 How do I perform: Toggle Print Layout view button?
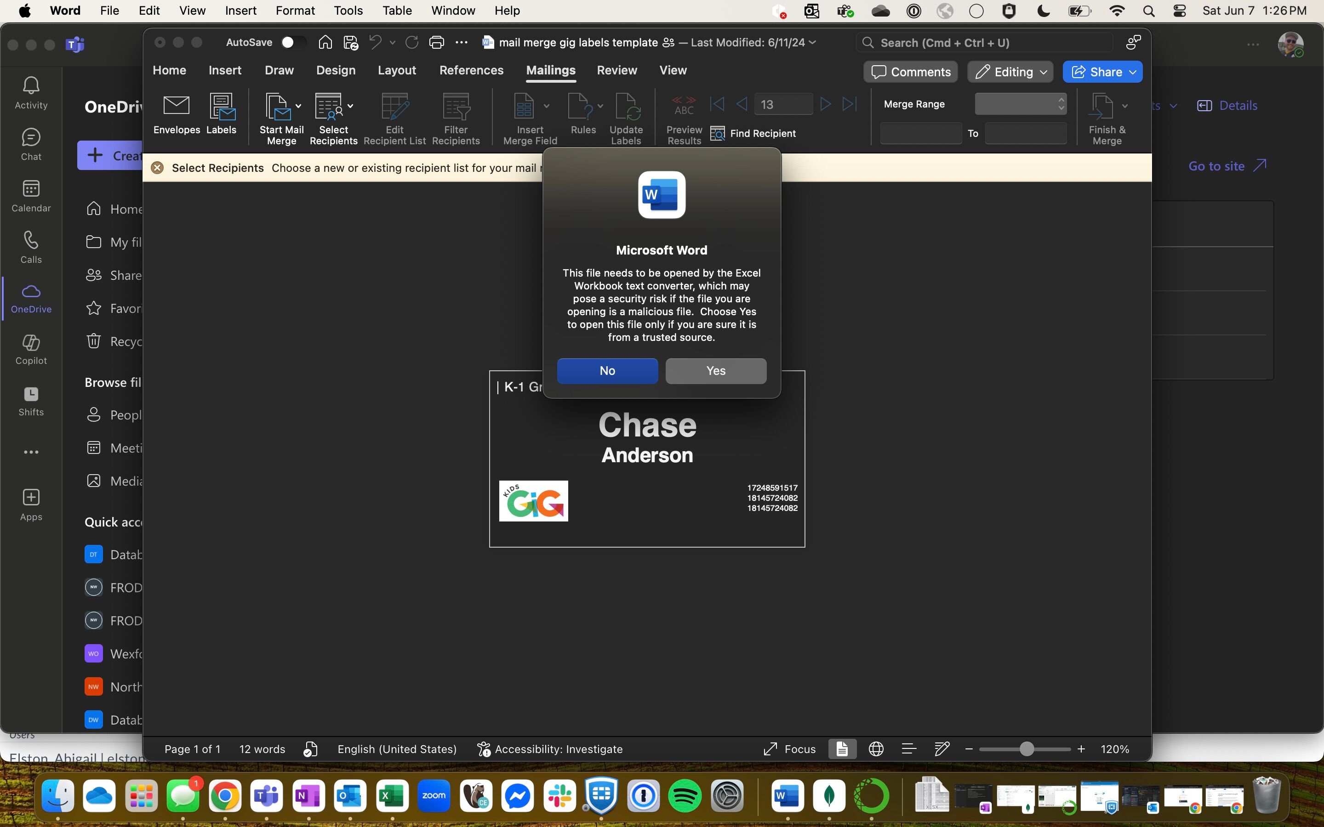click(842, 749)
